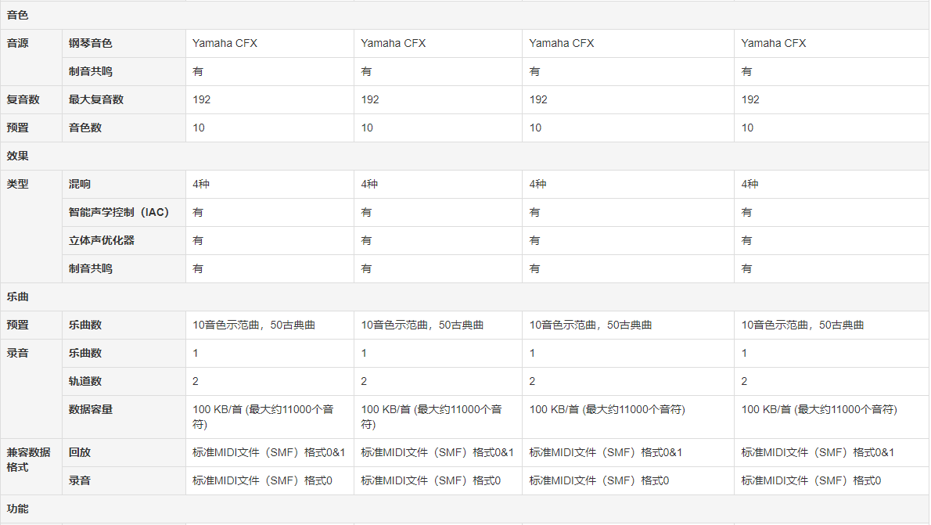Select the 轨道数 row label
Viewport: 931px width, 525px height.
85,381
